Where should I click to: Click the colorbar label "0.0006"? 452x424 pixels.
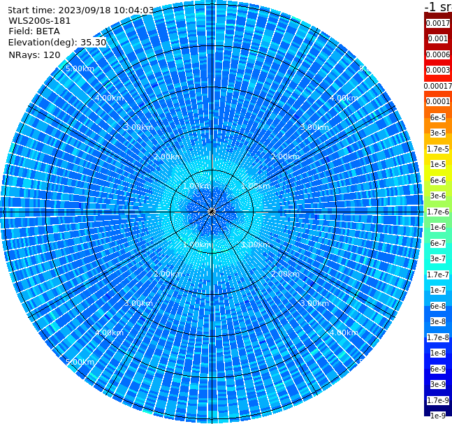438,54
